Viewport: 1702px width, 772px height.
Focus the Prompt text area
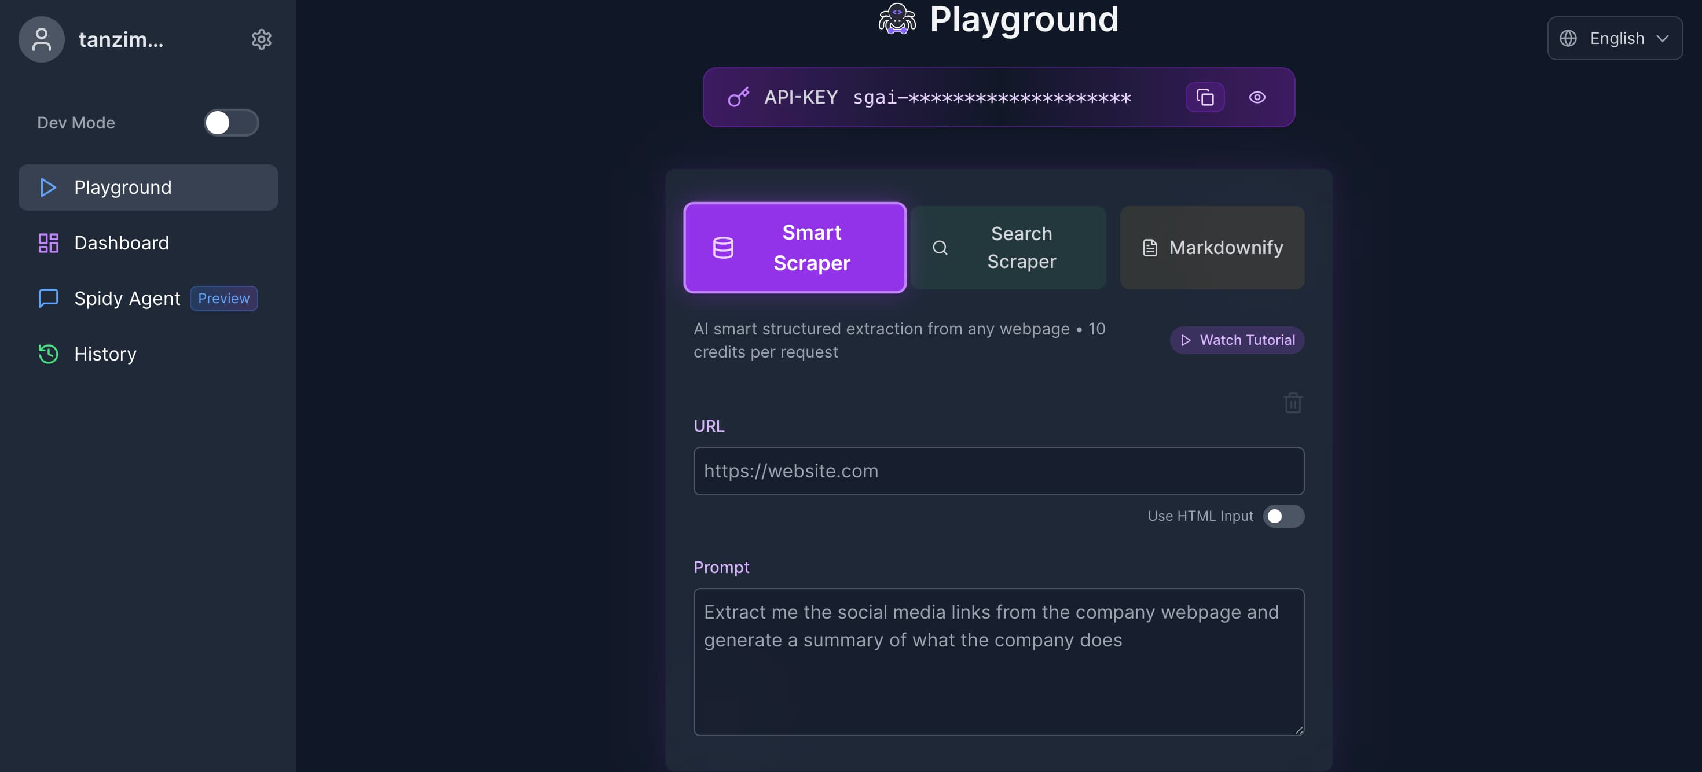point(999,661)
